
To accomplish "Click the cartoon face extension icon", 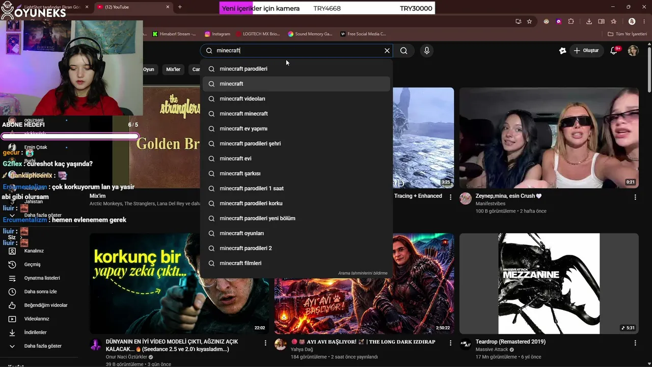I will pyautogui.click(x=547, y=21).
